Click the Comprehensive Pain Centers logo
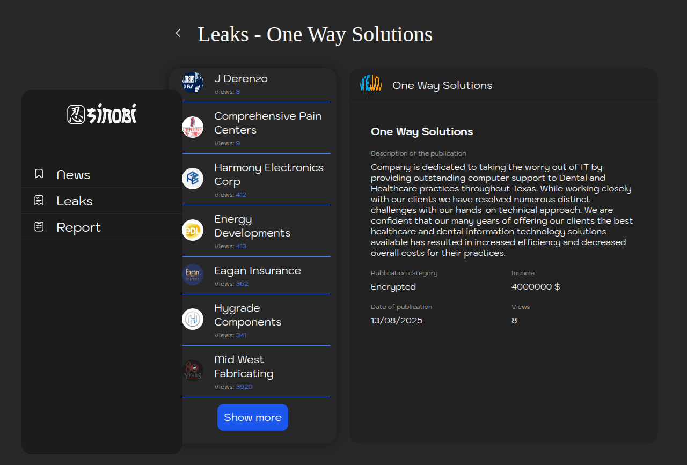Screen dimensions: 687x465 (x=193, y=127)
